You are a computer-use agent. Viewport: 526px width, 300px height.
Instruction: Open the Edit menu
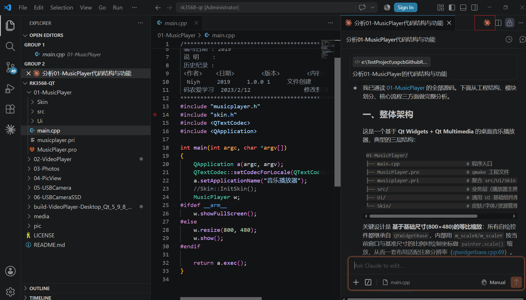(x=39, y=8)
